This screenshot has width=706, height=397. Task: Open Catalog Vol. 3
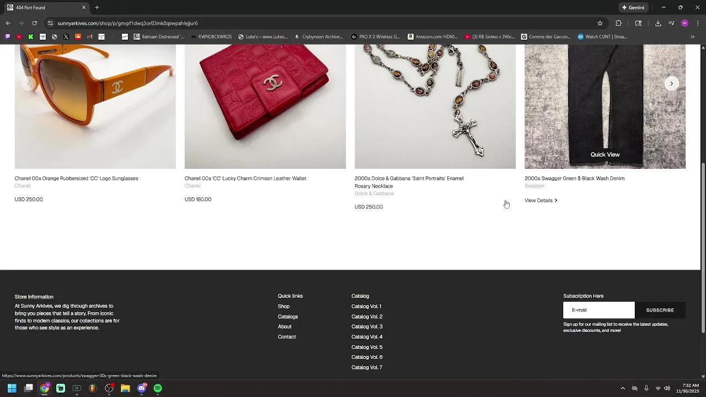367,327
